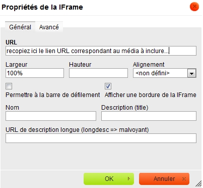The image size is (203, 188).
Task: Click the empty Hauteur field
Action: click(x=98, y=73)
